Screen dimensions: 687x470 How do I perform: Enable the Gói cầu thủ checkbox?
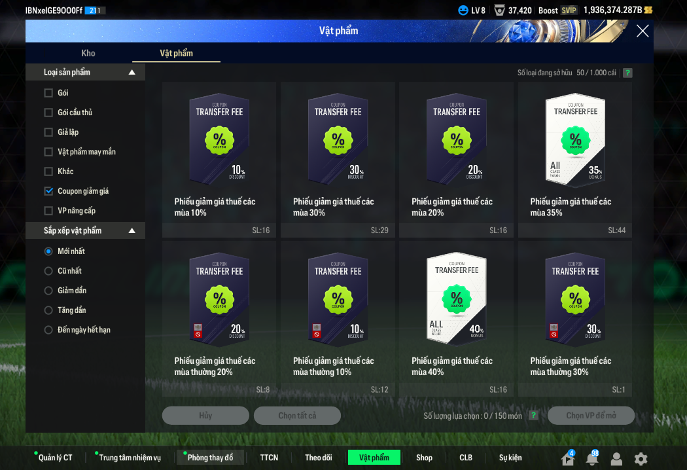[48, 113]
